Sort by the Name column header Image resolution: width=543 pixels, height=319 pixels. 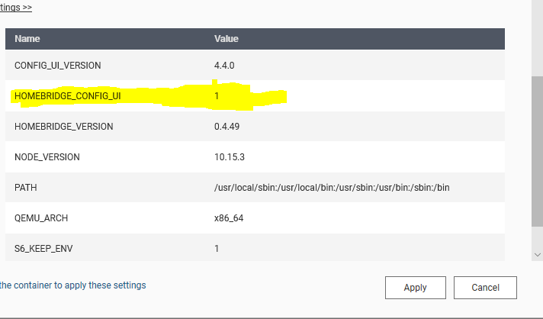click(27, 38)
